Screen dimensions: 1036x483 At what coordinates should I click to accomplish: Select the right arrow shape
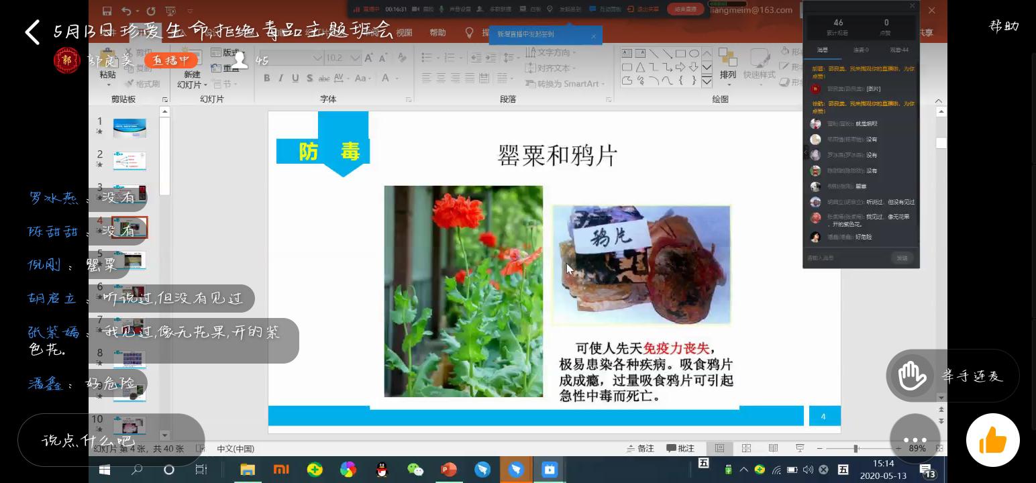point(680,67)
